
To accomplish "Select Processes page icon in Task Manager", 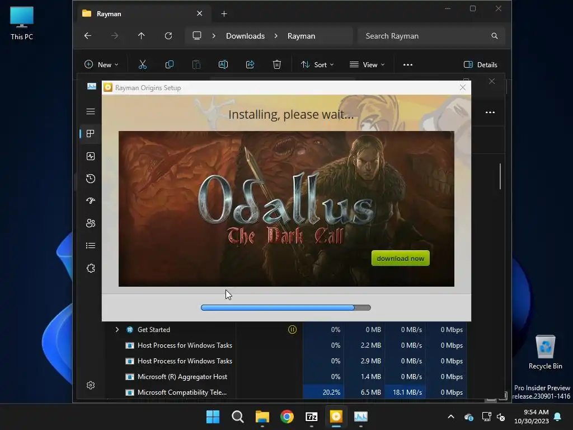I will (x=91, y=134).
